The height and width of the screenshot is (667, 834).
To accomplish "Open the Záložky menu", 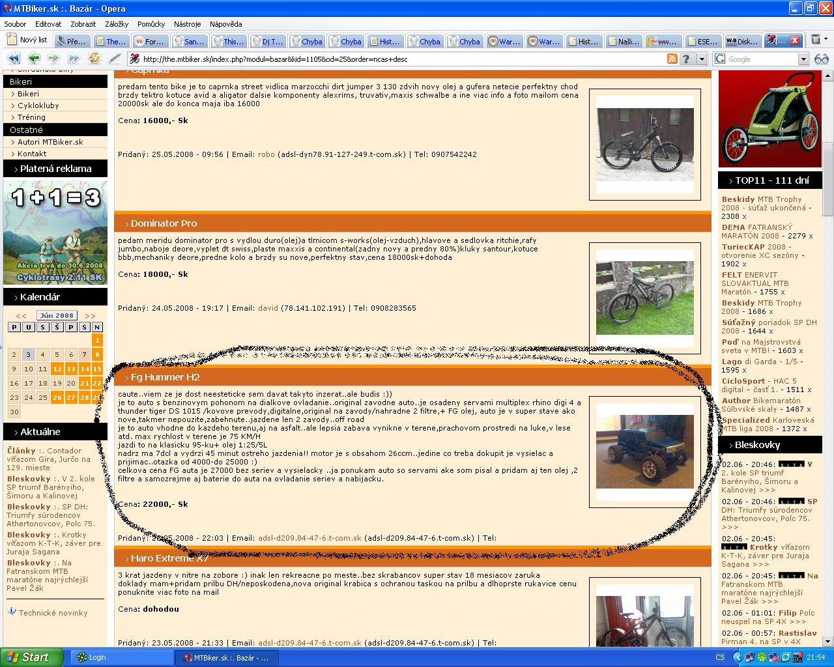I will tap(117, 24).
